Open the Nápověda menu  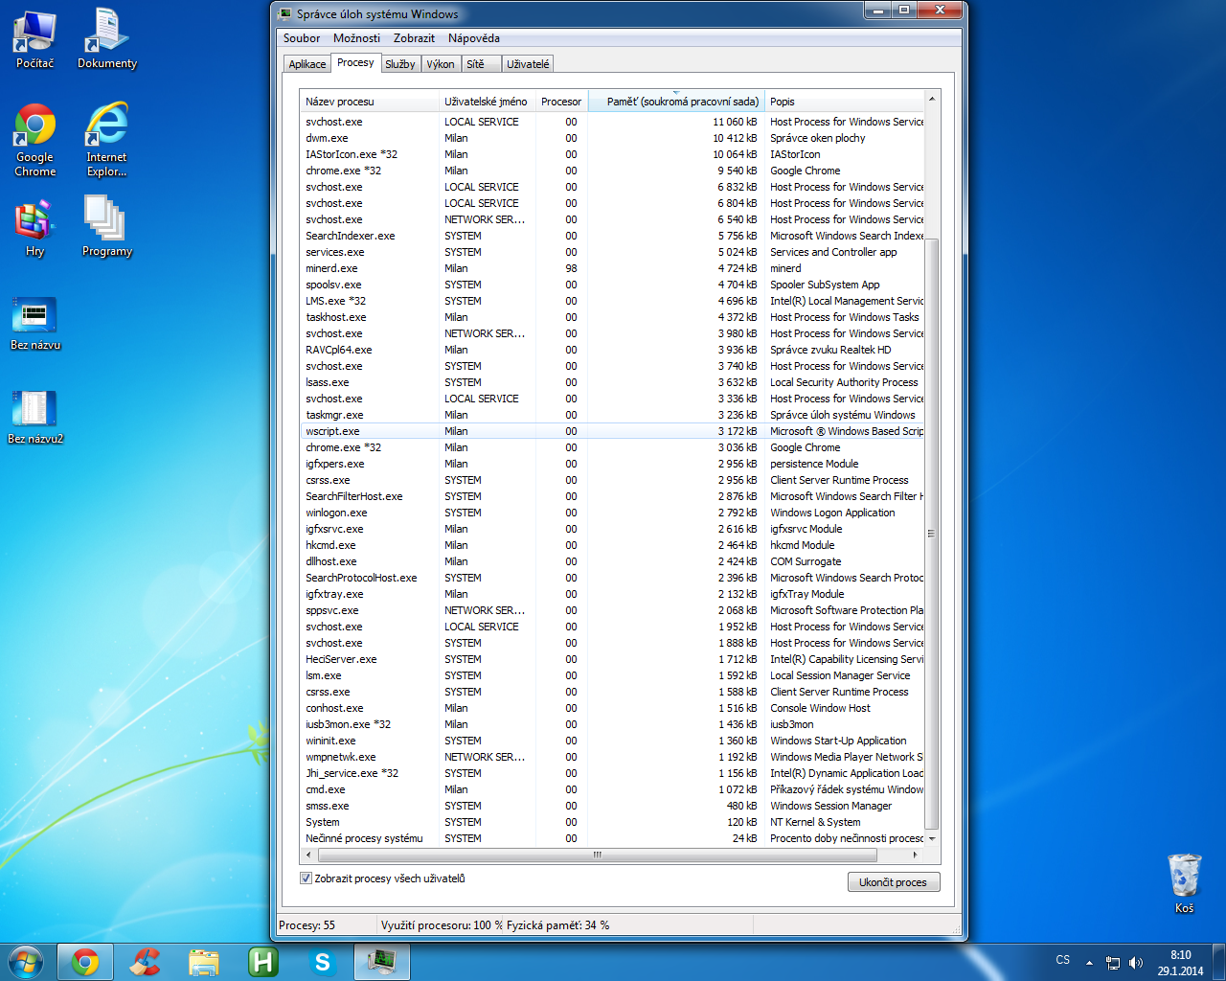[x=474, y=38]
